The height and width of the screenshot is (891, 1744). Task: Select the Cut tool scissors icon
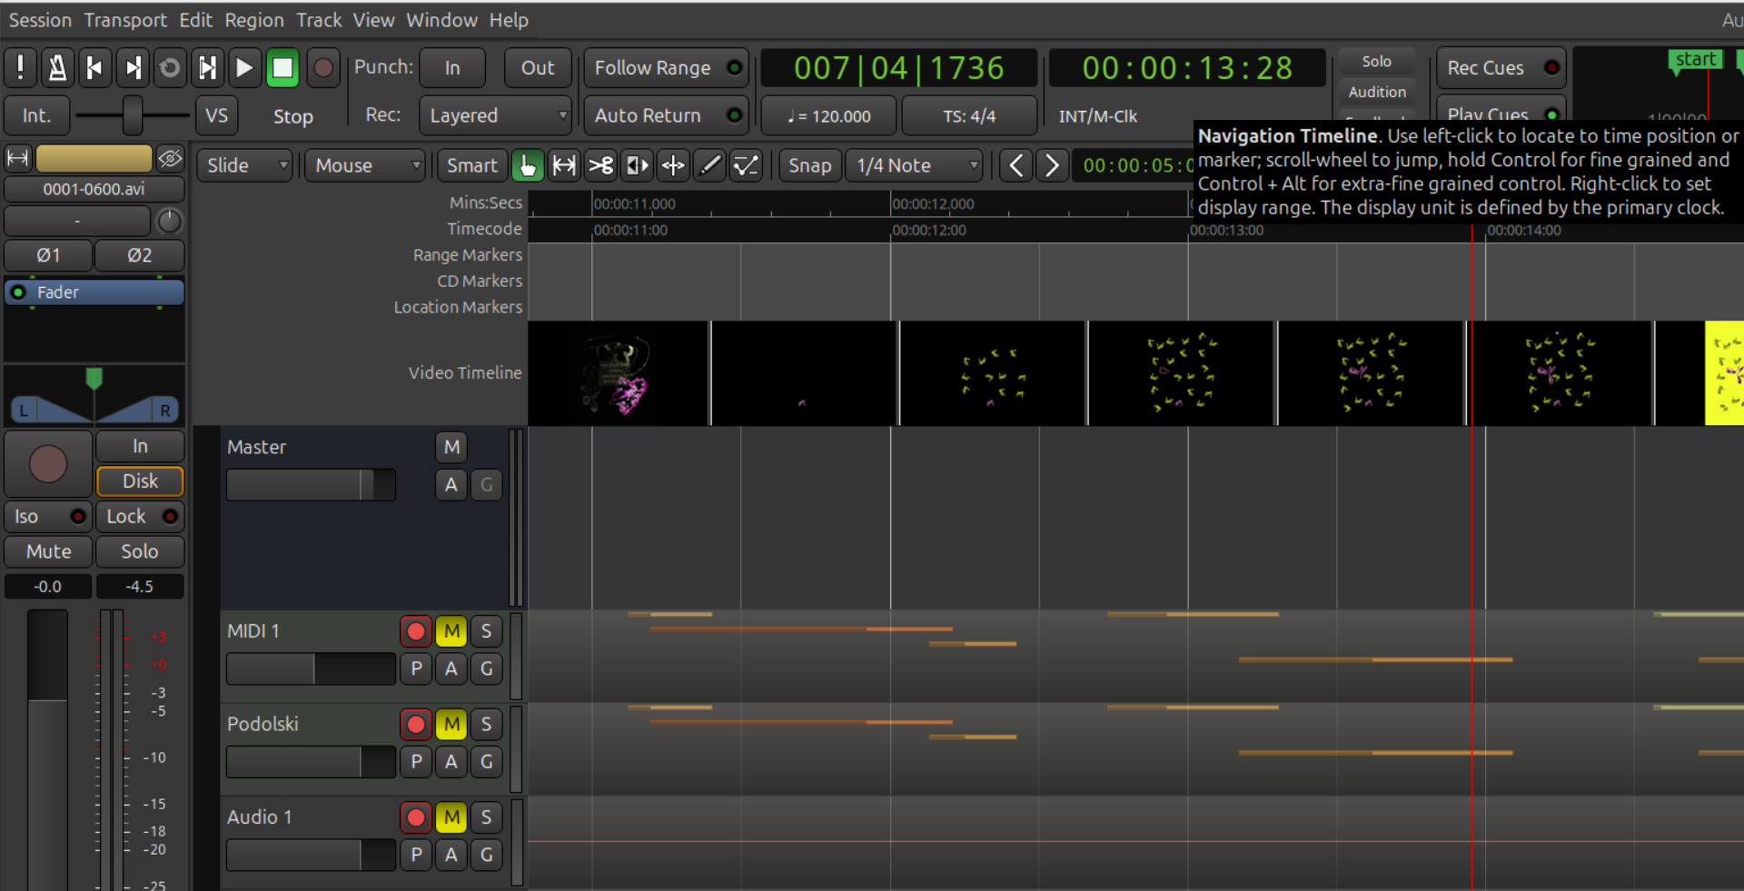(600, 165)
